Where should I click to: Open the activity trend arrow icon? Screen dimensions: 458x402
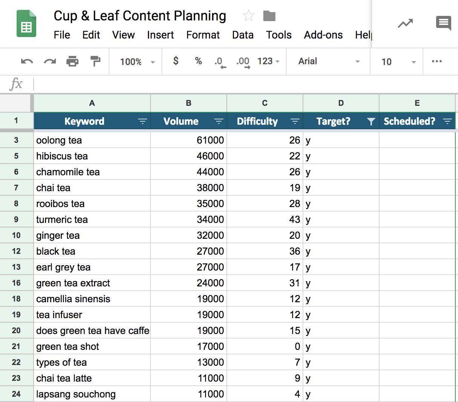pos(405,24)
